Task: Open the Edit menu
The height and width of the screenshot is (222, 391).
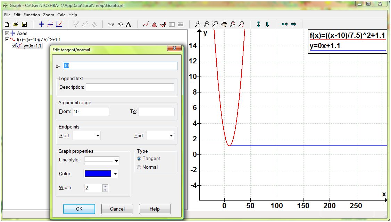Action: (17, 15)
